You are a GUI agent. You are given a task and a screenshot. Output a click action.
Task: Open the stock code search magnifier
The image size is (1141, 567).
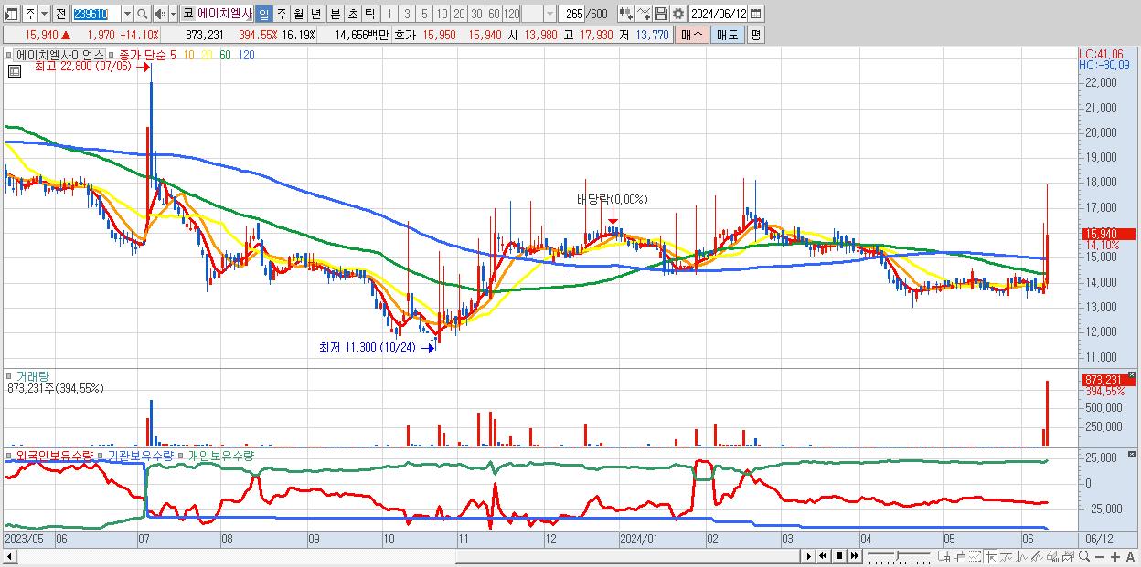click(142, 14)
